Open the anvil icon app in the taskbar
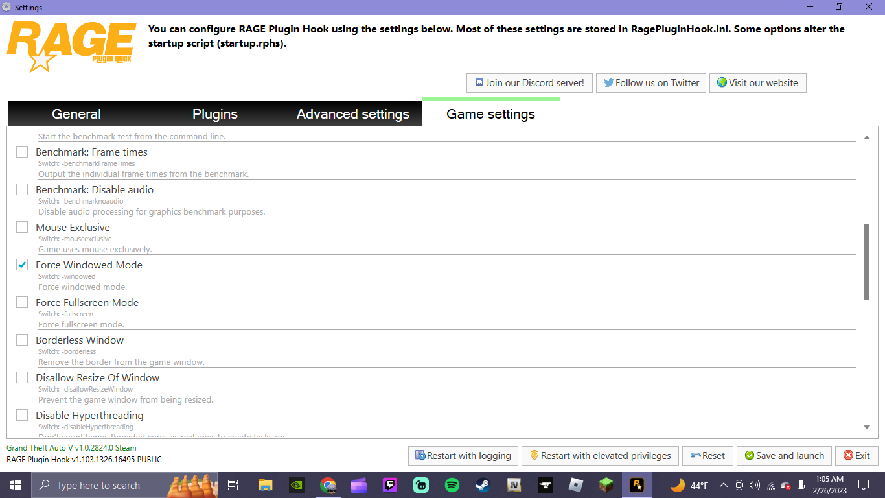 tap(546, 485)
